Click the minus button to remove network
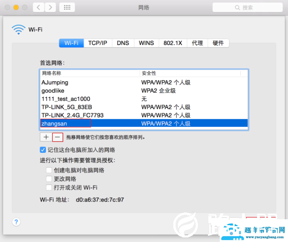 pyautogui.click(x=58, y=137)
